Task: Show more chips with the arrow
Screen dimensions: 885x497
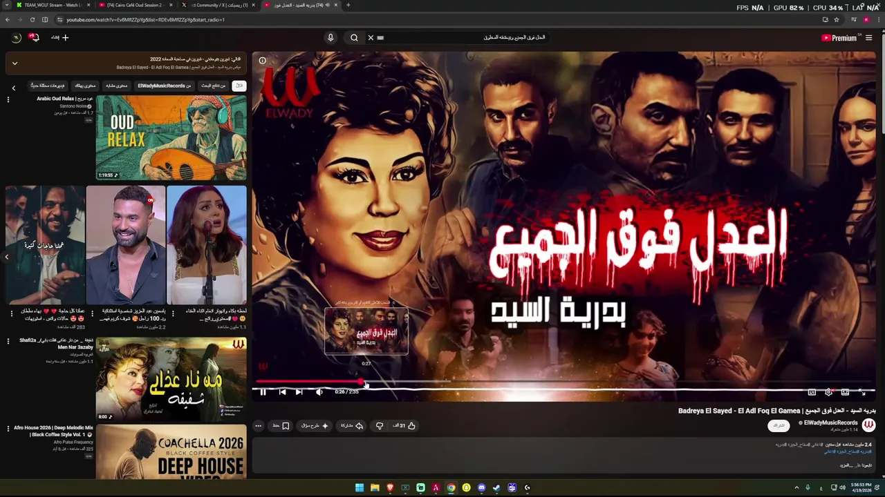Action: pyautogui.click(x=13, y=88)
